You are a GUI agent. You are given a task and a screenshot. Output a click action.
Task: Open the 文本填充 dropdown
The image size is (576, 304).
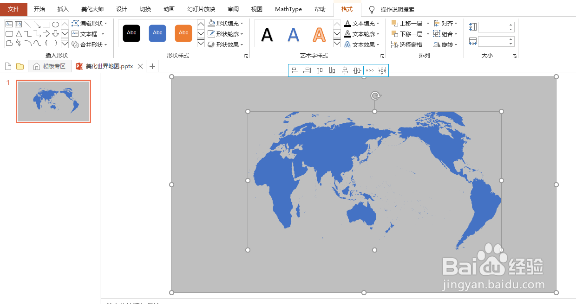click(x=361, y=23)
